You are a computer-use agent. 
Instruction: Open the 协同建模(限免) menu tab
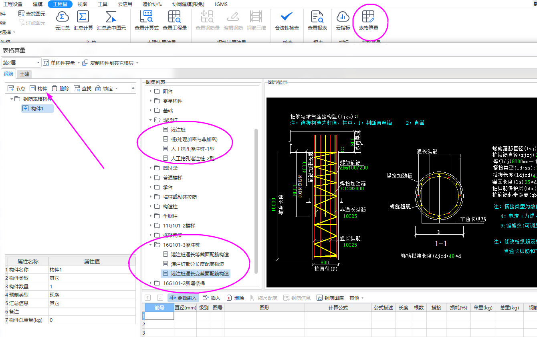click(x=188, y=4)
